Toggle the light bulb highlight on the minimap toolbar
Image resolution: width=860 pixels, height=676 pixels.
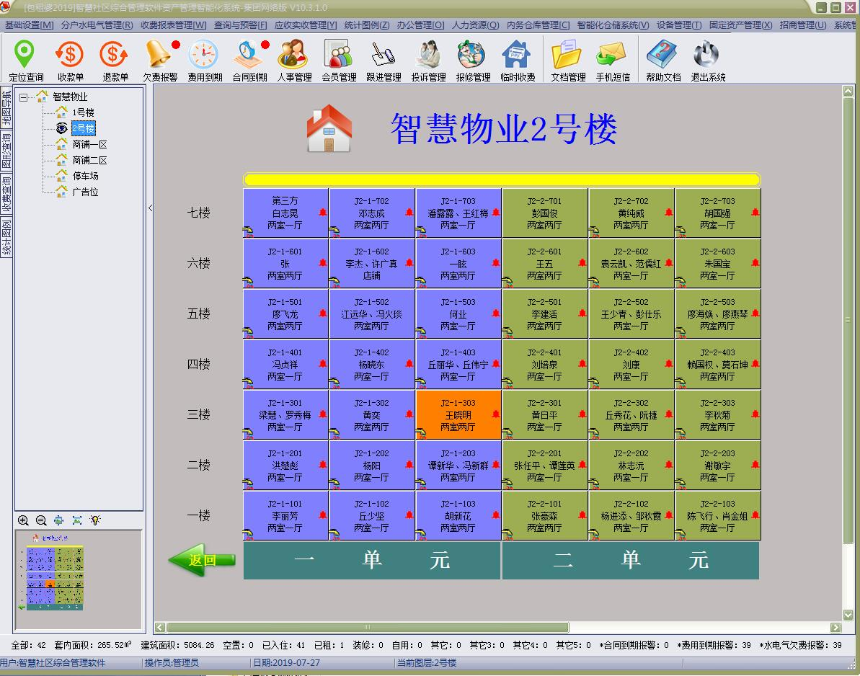[95, 520]
